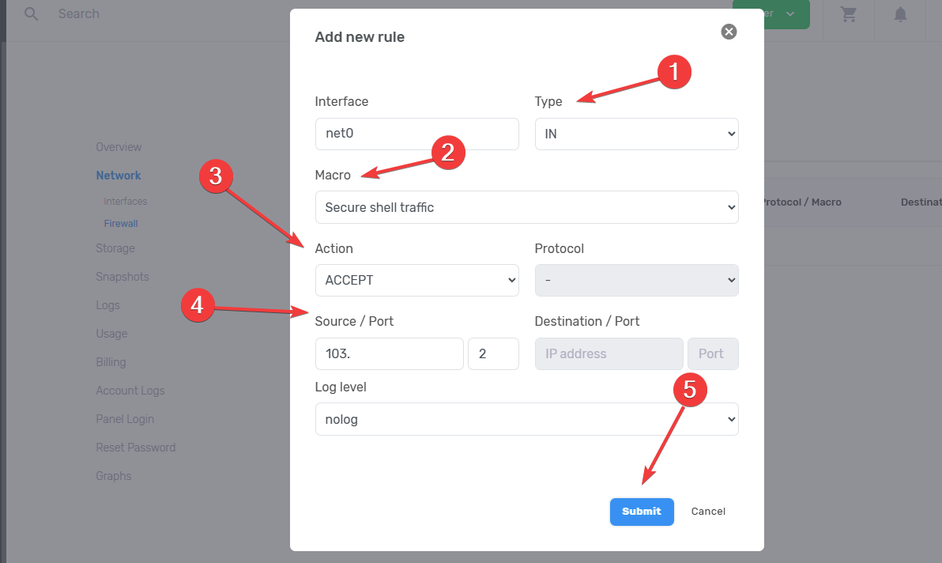
Task: Click the search magnifier icon
Action: (32, 14)
